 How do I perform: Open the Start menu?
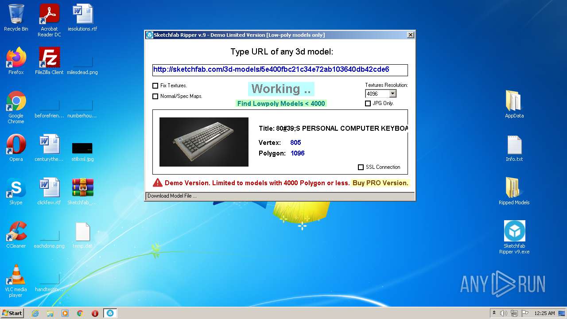pyautogui.click(x=12, y=313)
